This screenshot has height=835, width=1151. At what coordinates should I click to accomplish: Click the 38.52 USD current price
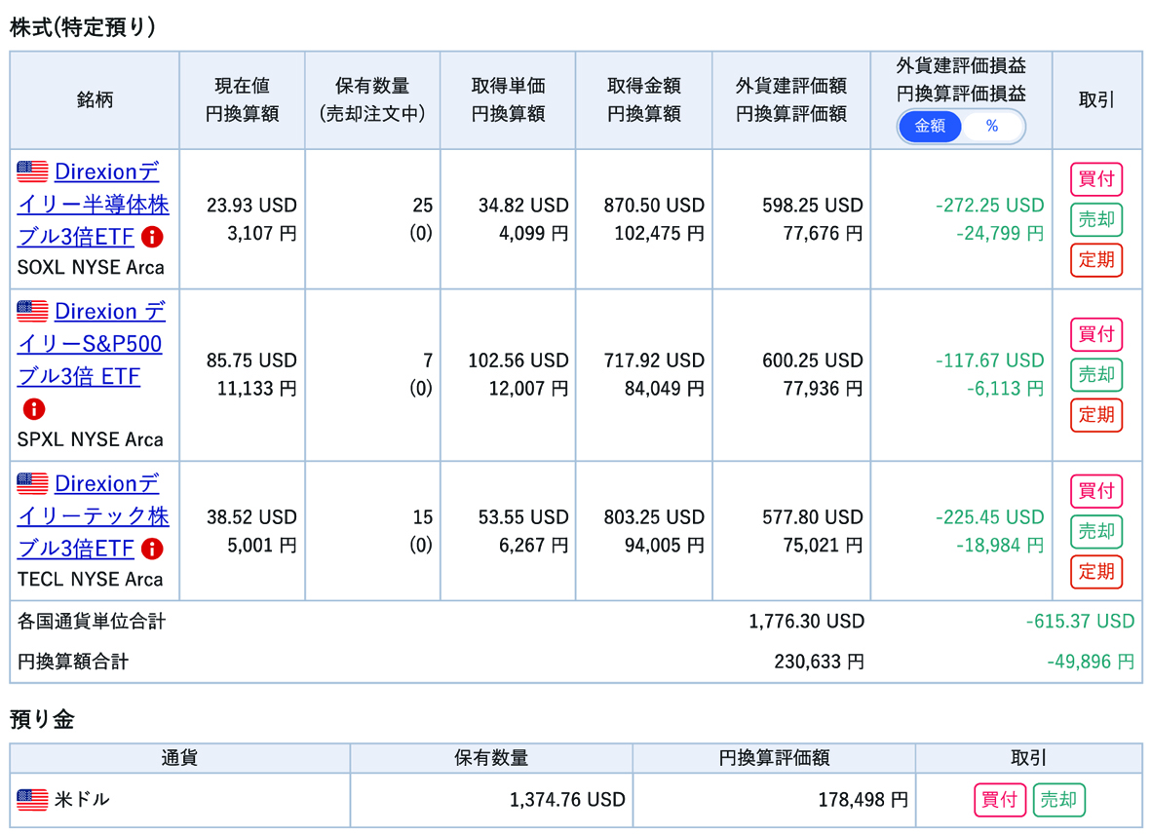[x=251, y=517]
